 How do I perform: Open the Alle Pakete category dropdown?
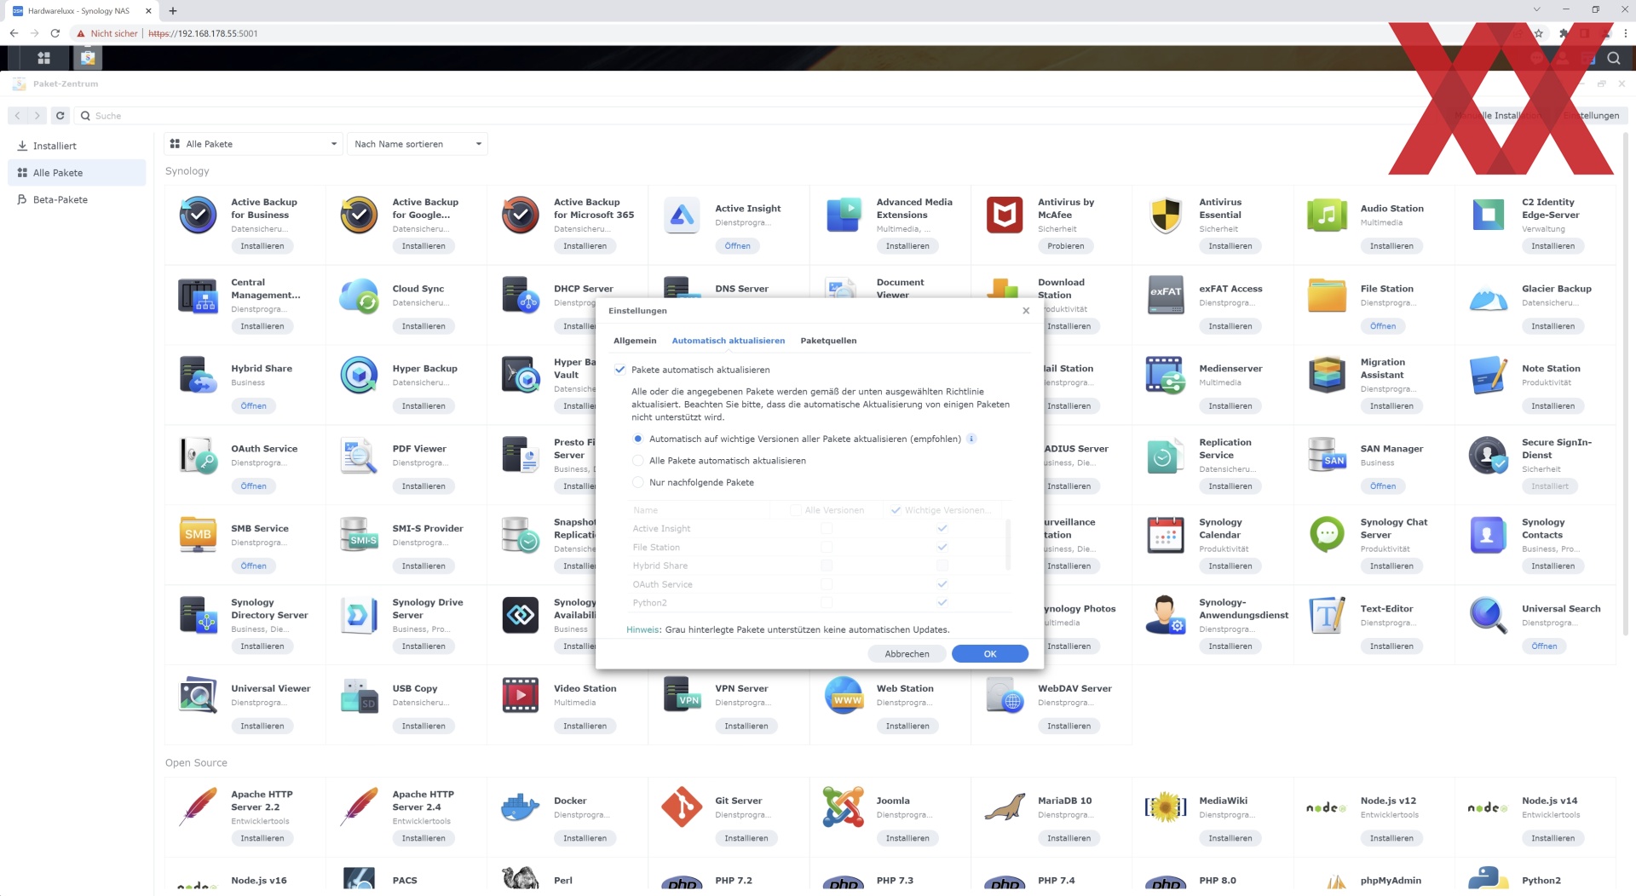coord(254,144)
